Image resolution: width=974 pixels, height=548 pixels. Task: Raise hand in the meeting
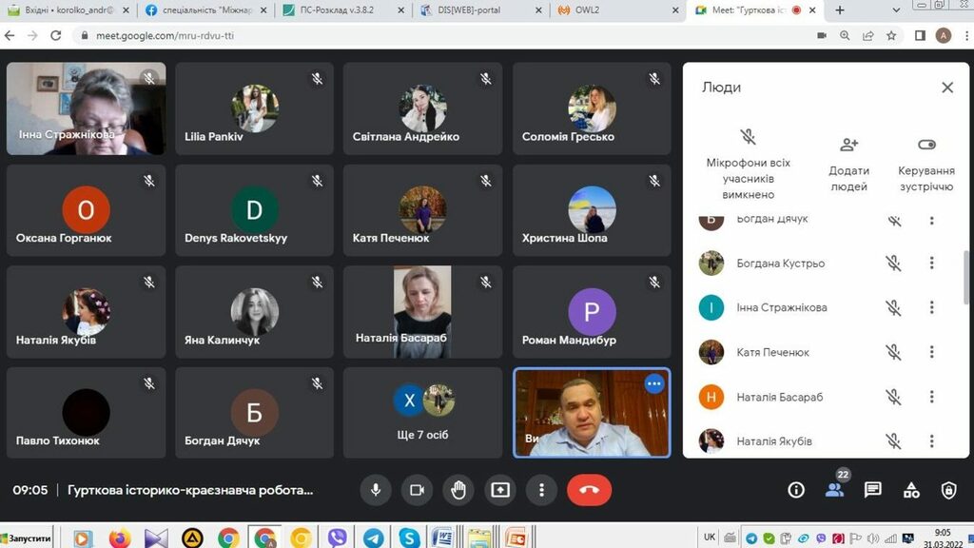[458, 490]
